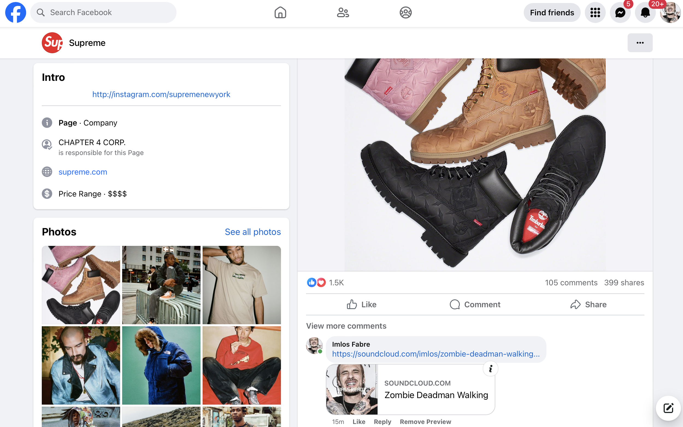
Task: Click the globe icon beside supreme.com
Action: [47, 172]
